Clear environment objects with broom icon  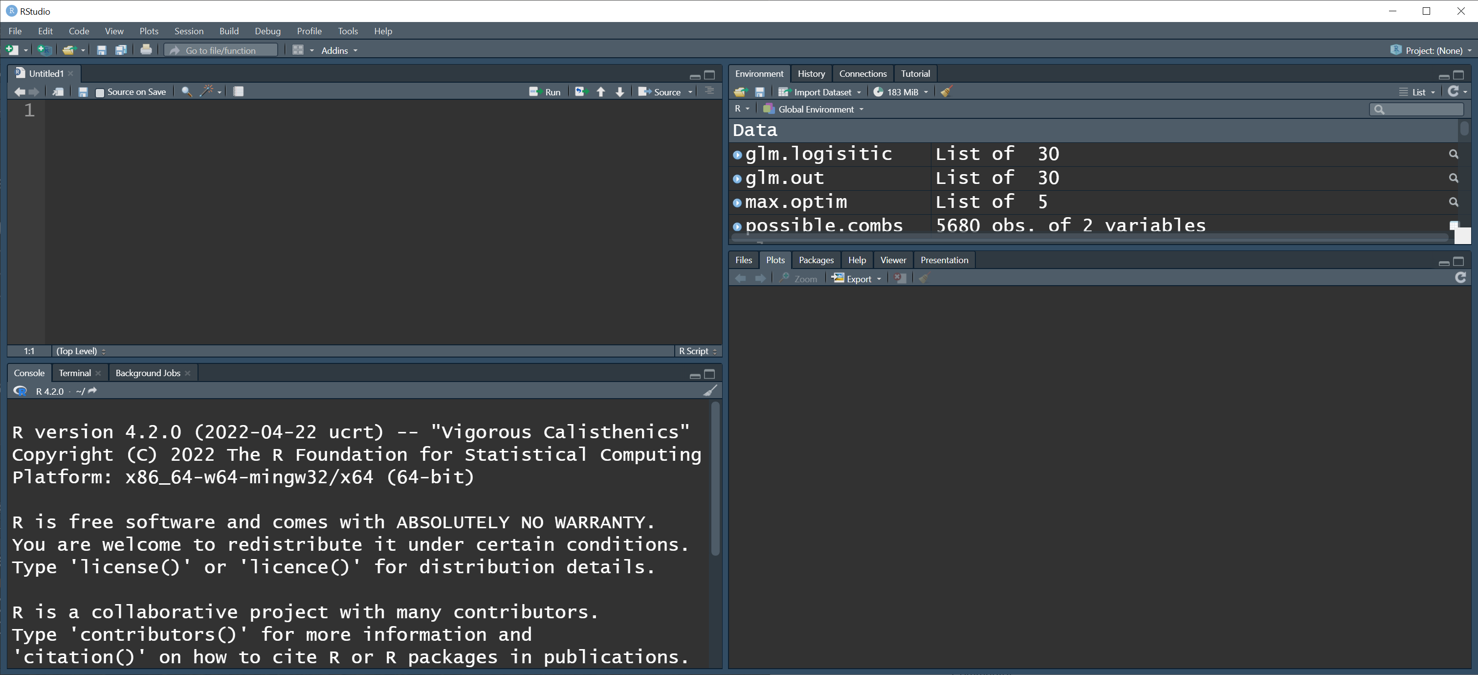coord(947,92)
